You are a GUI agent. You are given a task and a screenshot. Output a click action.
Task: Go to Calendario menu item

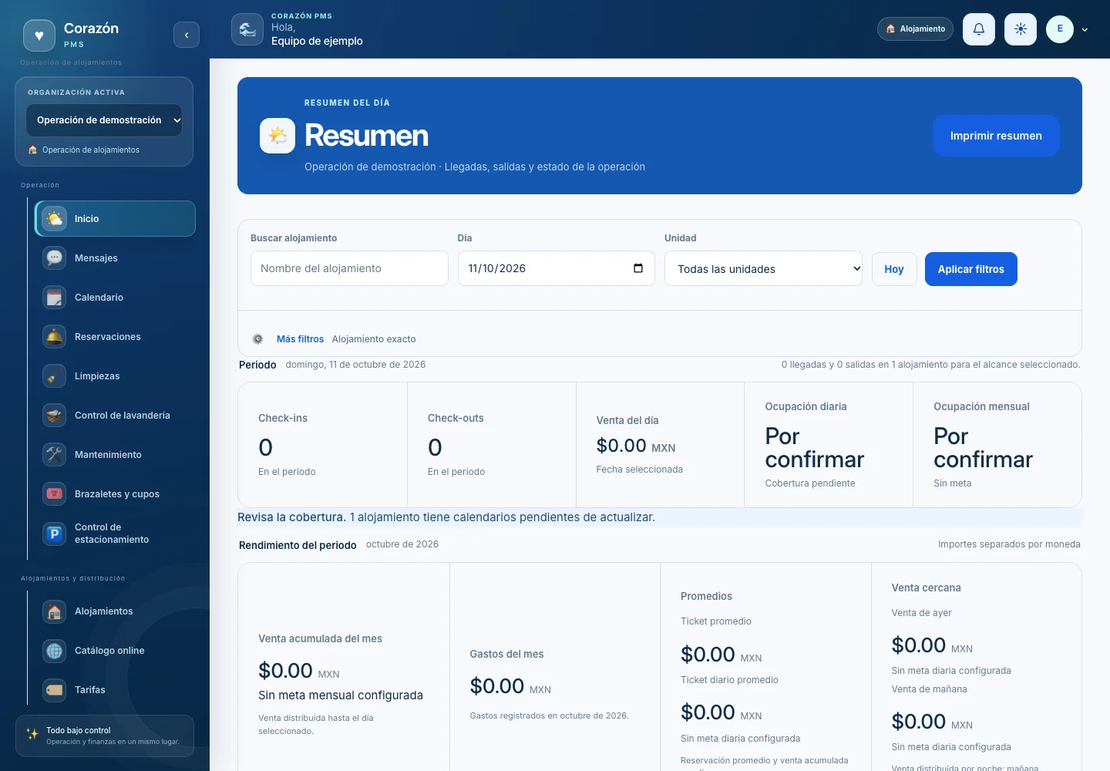[115, 298]
